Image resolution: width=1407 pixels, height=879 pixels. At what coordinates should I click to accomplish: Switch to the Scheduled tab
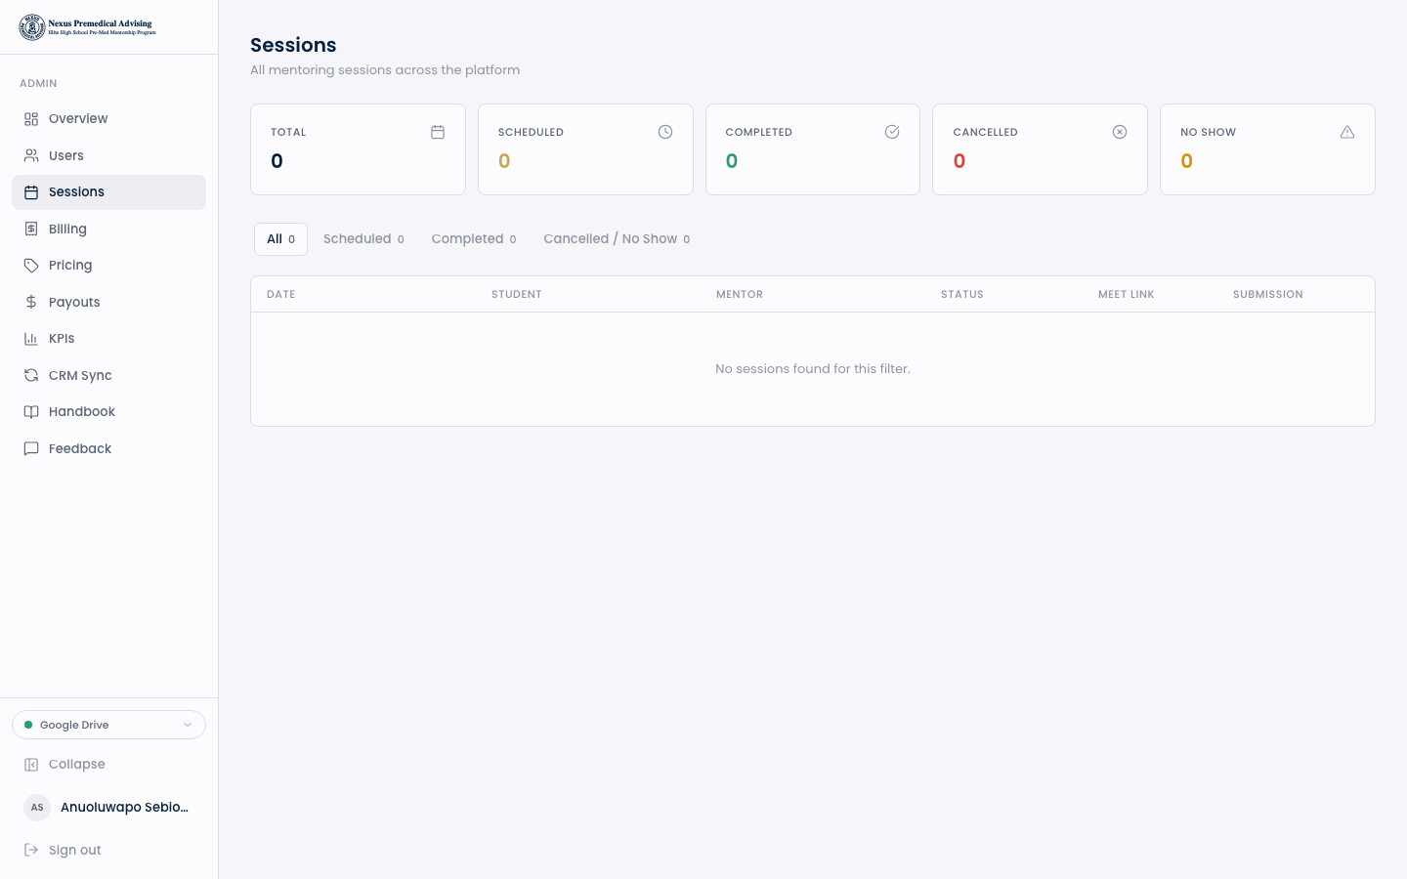coord(363,239)
